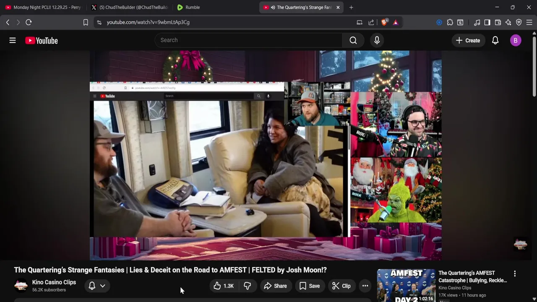Dislike the video with thumbs down
This screenshot has height=302, width=537.
click(x=248, y=286)
